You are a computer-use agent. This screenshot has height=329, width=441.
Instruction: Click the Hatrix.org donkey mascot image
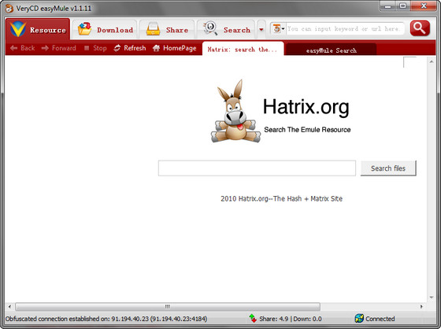235,111
